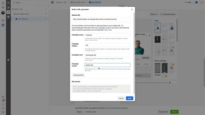Screen dimensions: 205x115
Task: Click the URL preview text box
Action: (x=101, y=89)
